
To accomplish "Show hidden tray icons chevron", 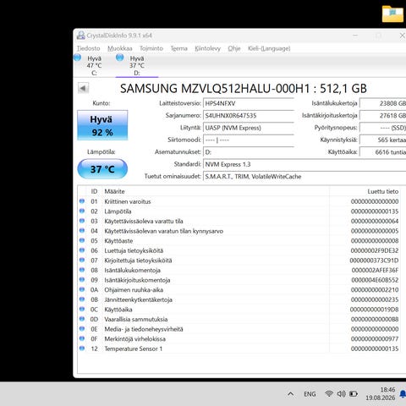I will coord(291,394).
